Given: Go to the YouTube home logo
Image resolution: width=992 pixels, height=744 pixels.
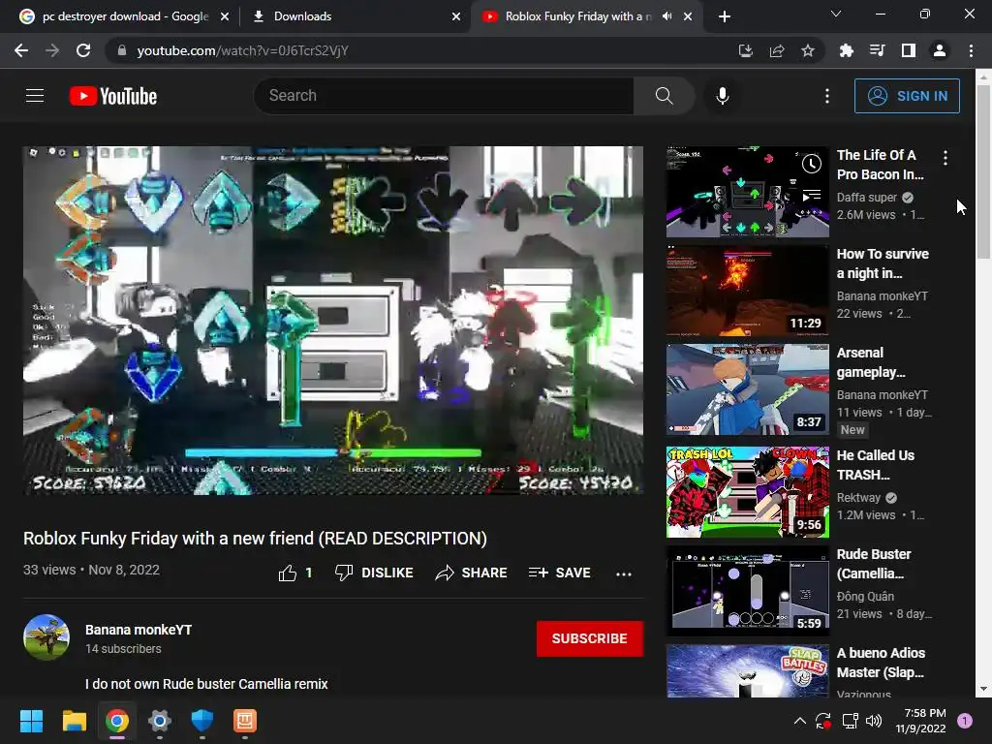Looking at the screenshot, I should (x=113, y=96).
